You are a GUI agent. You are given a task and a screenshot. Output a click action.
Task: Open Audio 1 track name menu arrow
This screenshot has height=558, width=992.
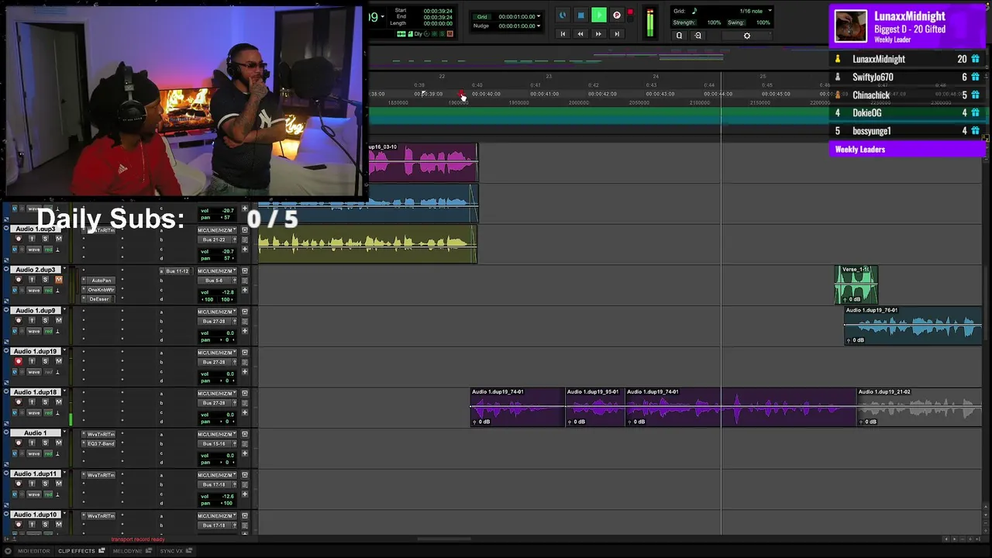point(64,432)
